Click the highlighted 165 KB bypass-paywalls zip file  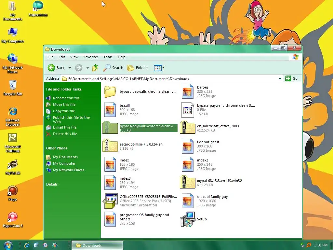[x=140, y=128]
